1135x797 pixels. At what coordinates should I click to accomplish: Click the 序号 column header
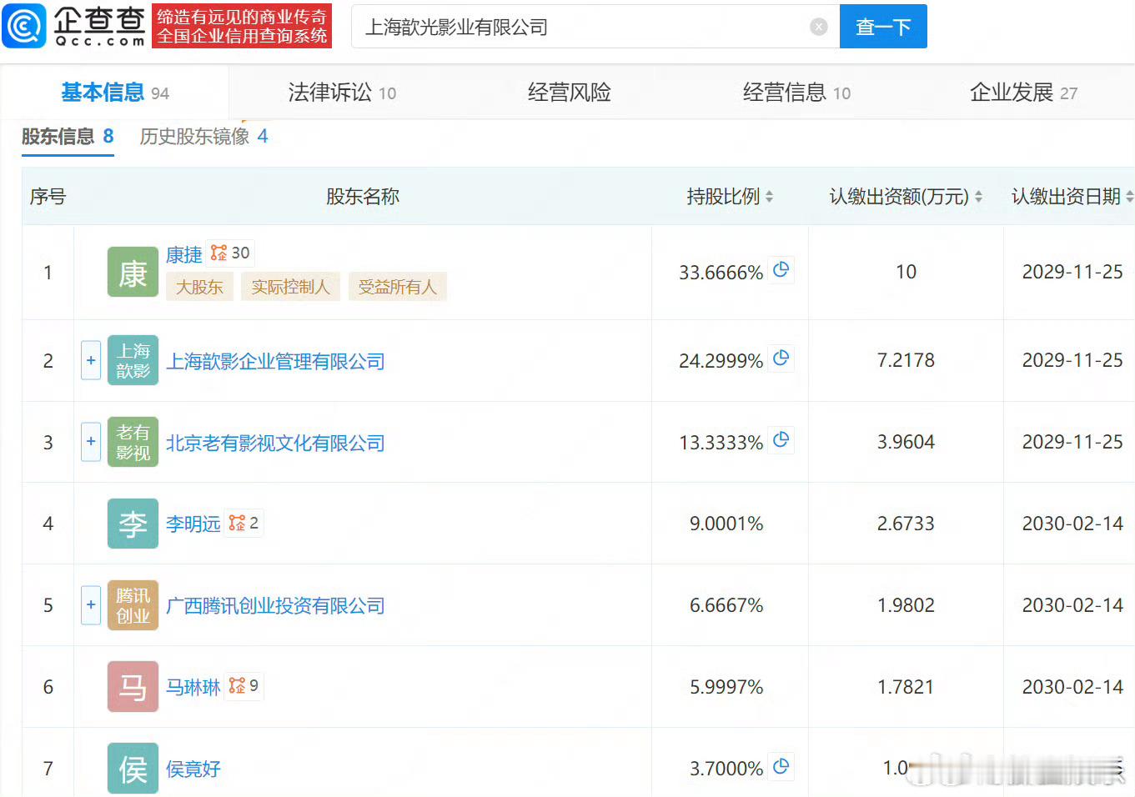point(48,197)
